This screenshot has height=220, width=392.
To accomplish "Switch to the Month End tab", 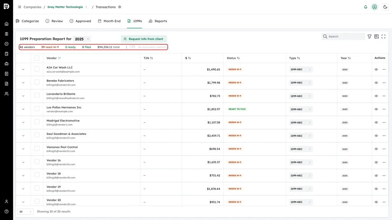I will 109,21.
